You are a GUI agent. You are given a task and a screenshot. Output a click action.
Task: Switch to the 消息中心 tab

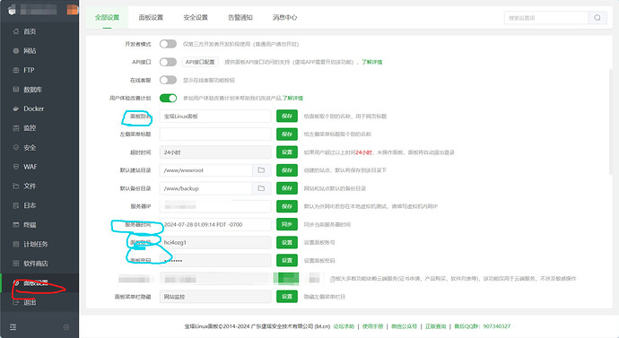tap(284, 17)
